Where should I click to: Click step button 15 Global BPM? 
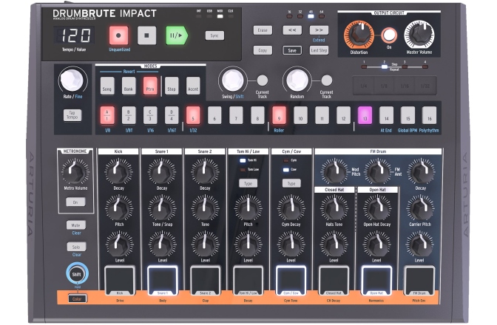click(x=408, y=115)
